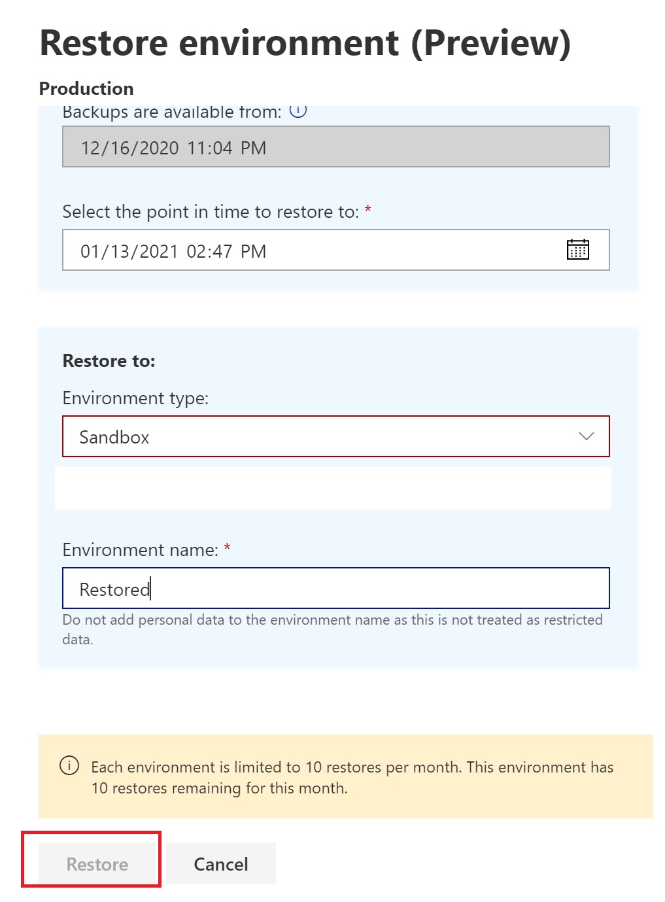Click Select the point in time label
The height and width of the screenshot is (902, 665).
point(211,212)
